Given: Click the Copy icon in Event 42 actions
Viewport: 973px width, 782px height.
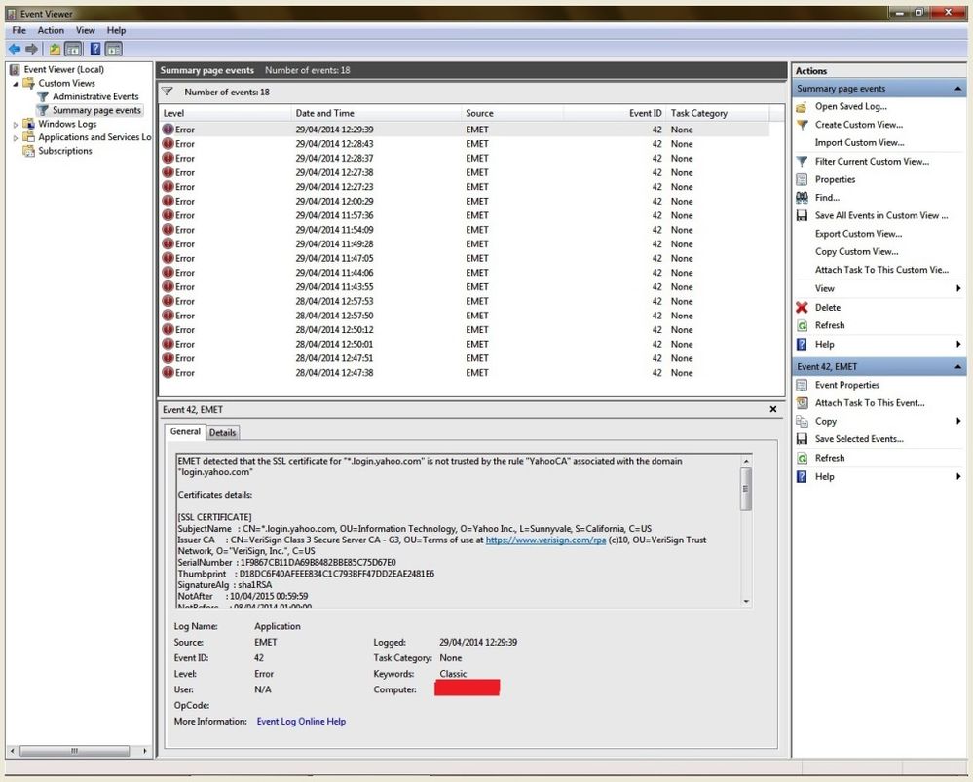Looking at the screenshot, I should (x=802, y=421).
